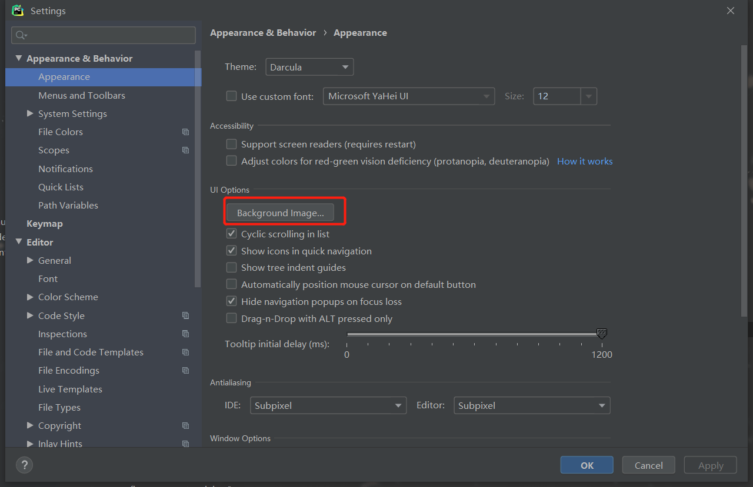753x487 pixels.
Task: Click the tooltip delay slider handle
Action: [x=601, y=333]
